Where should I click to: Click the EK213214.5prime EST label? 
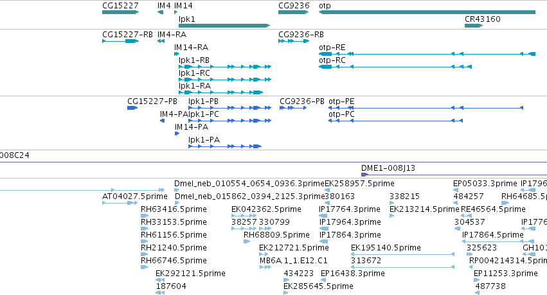click(x=425, y=209)
